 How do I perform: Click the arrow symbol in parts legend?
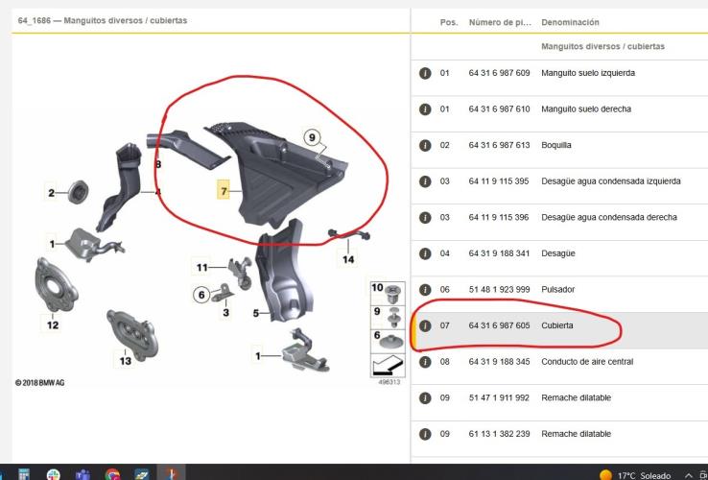tap(388, 365)
